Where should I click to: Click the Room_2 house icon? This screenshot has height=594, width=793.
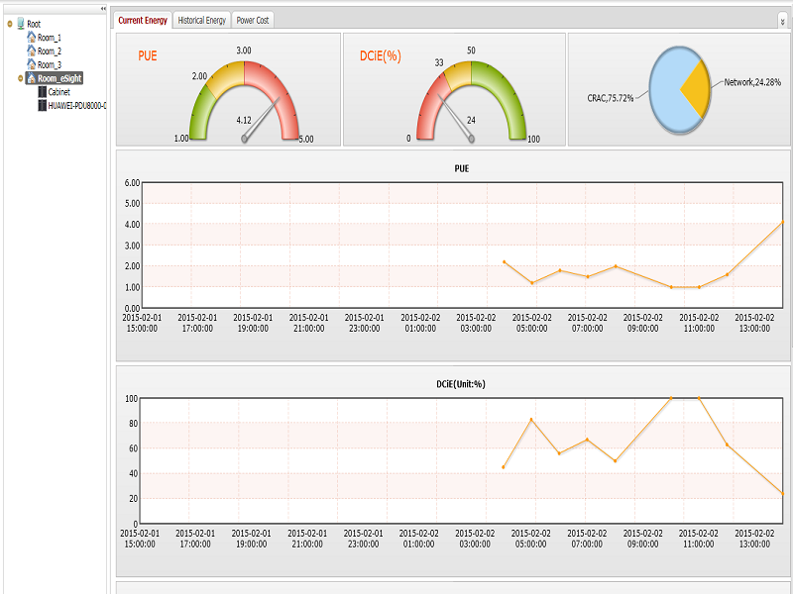pyautogui.click(x=32, y=50)
